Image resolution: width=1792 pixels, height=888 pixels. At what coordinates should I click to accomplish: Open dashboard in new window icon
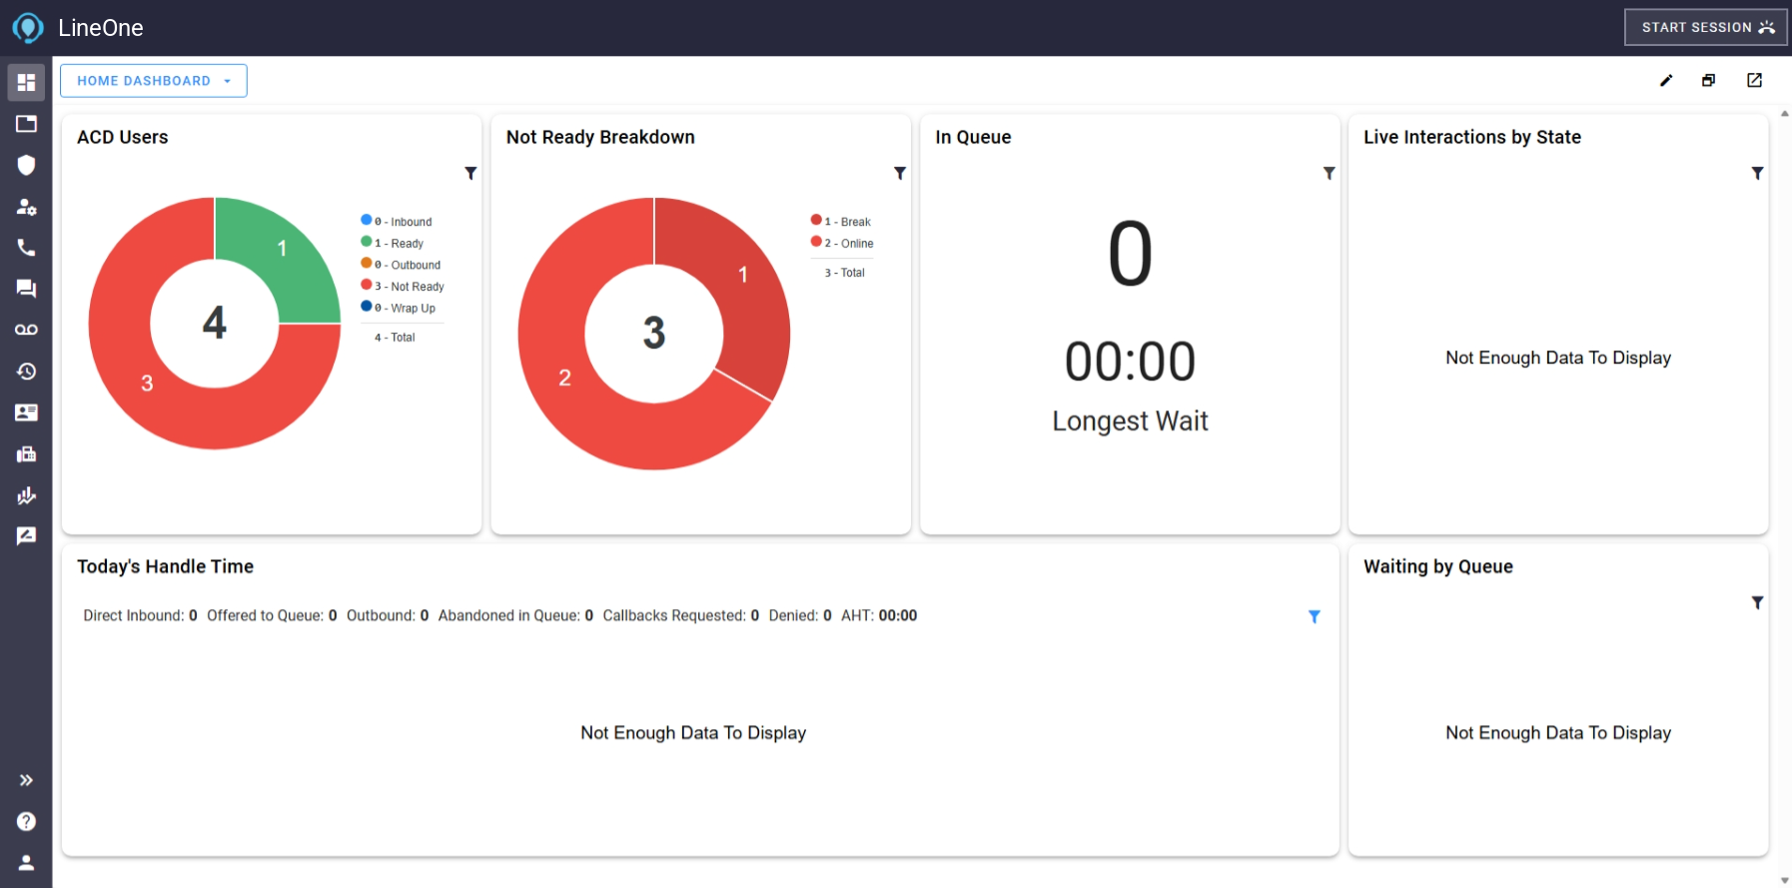[x=1754, y=81]
